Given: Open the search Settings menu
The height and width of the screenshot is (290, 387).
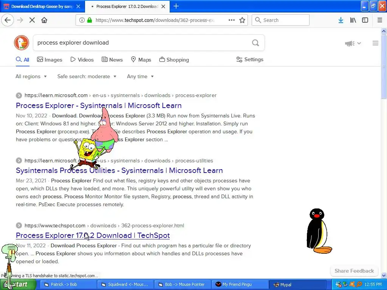Looking at the screenshot, I should [250, 59].
